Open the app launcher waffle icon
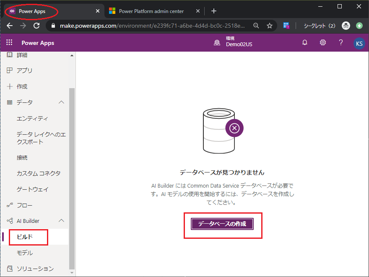 9,42
